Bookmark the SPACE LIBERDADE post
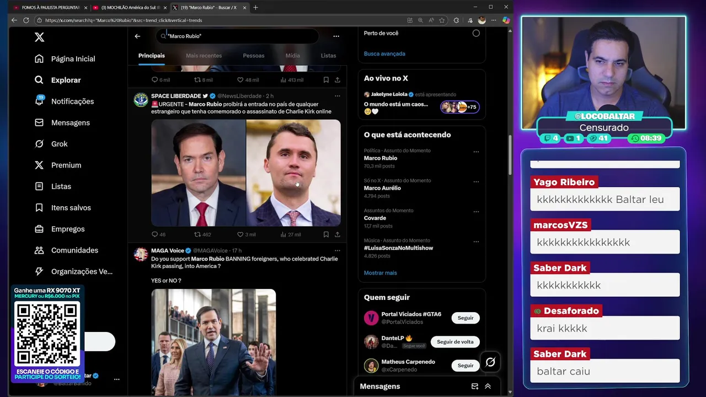Viewport: 706px width, 397px height. click(x=326, y=234)
